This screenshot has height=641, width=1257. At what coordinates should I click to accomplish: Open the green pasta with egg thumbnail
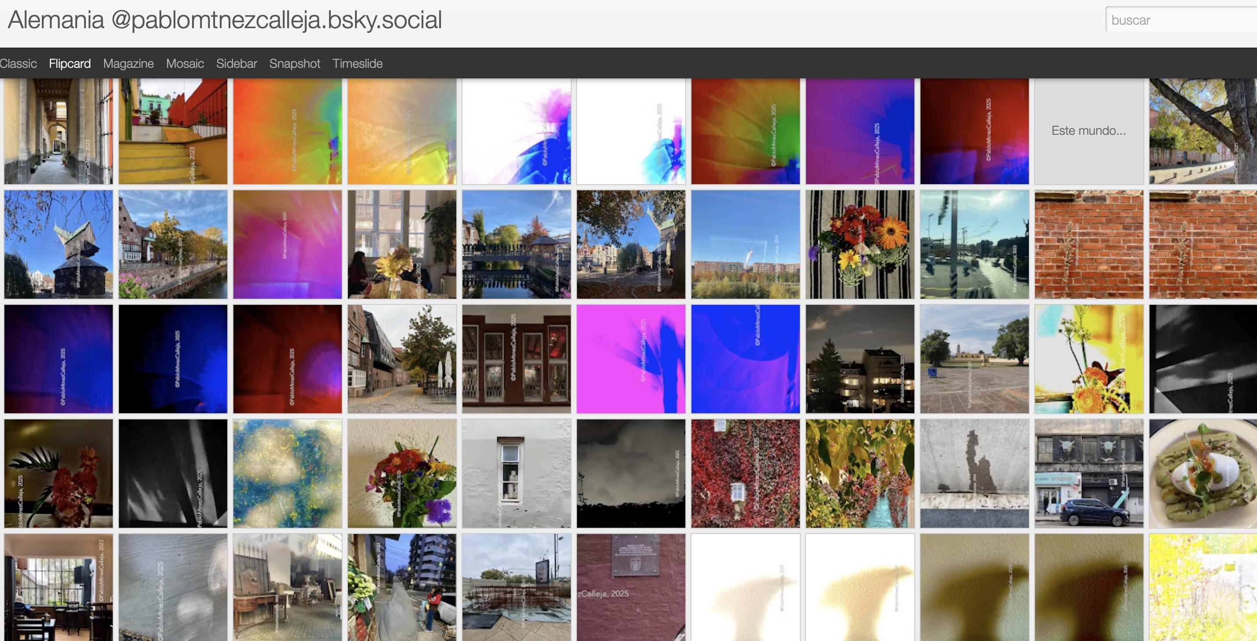click(x=1203, y=474)
